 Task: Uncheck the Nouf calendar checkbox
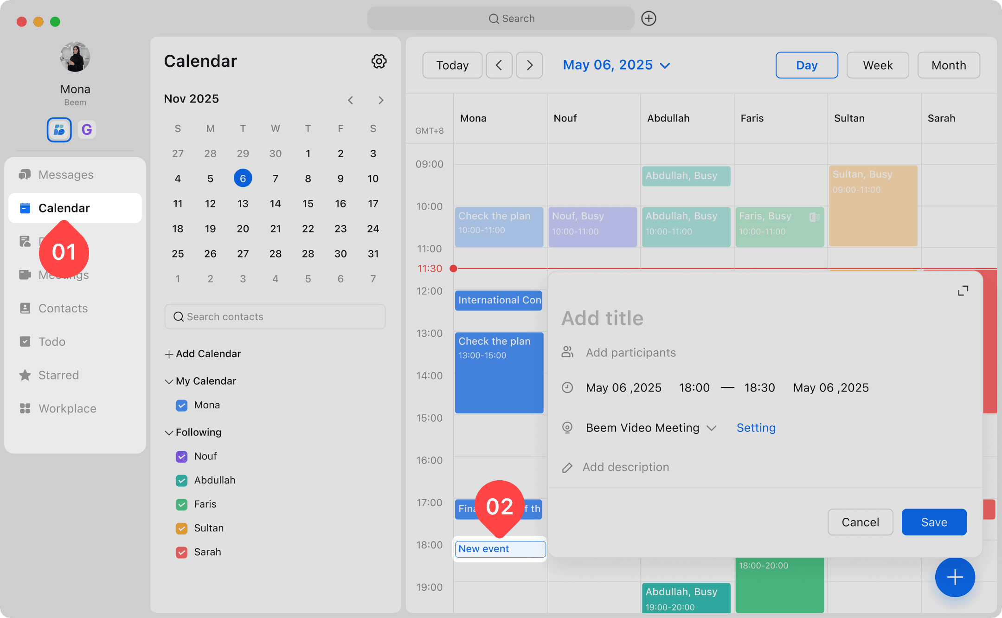coord(181,457)
